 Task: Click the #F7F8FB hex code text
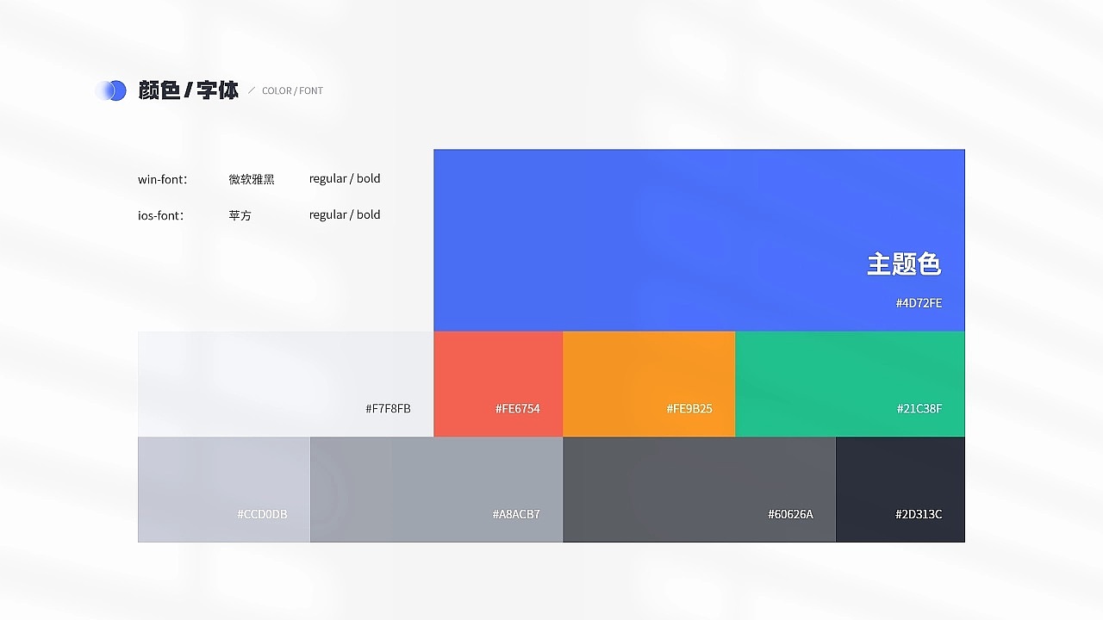[x=388, y=408]
